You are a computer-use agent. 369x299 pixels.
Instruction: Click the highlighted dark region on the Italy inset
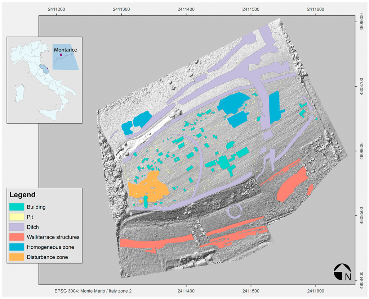click(x=43, y=68)
